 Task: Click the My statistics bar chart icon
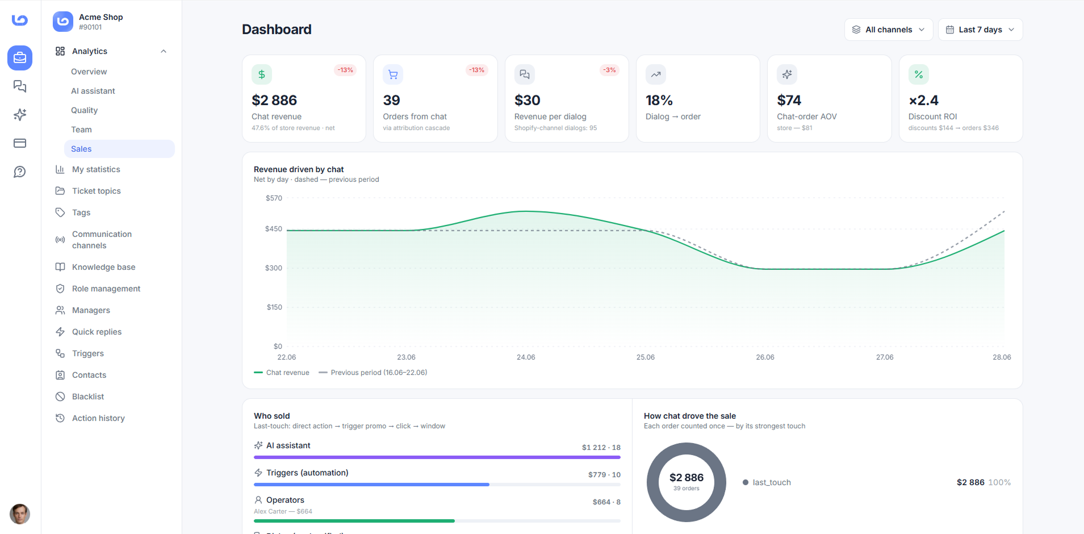click(60, 169)
